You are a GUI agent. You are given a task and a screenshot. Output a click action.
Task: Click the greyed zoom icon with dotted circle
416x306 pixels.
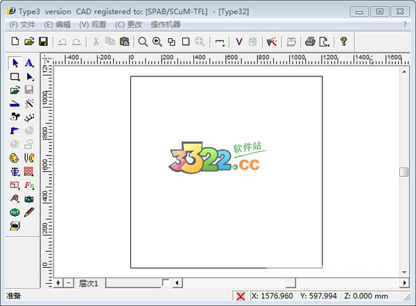200,42
